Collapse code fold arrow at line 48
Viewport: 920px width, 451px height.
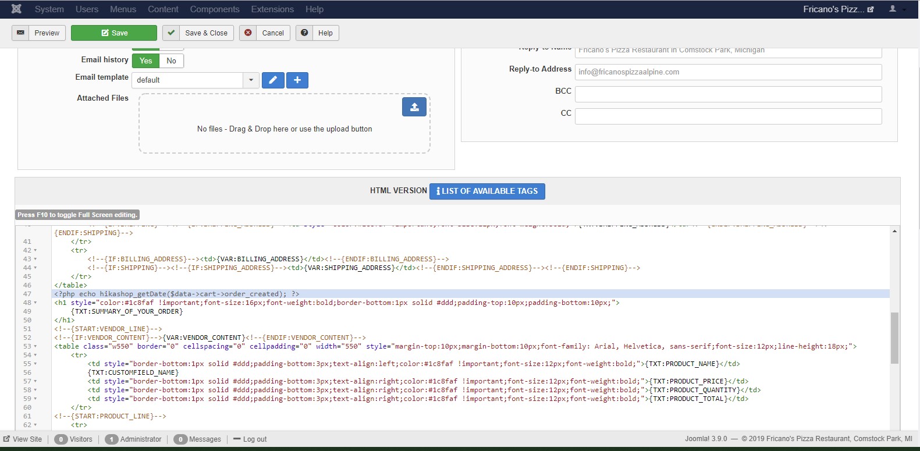click(35, 303)
